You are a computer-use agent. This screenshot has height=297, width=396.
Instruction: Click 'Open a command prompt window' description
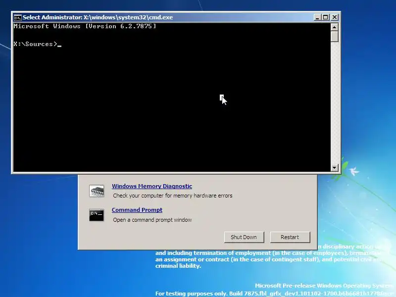pyautogui.click(x=152, y=220)
